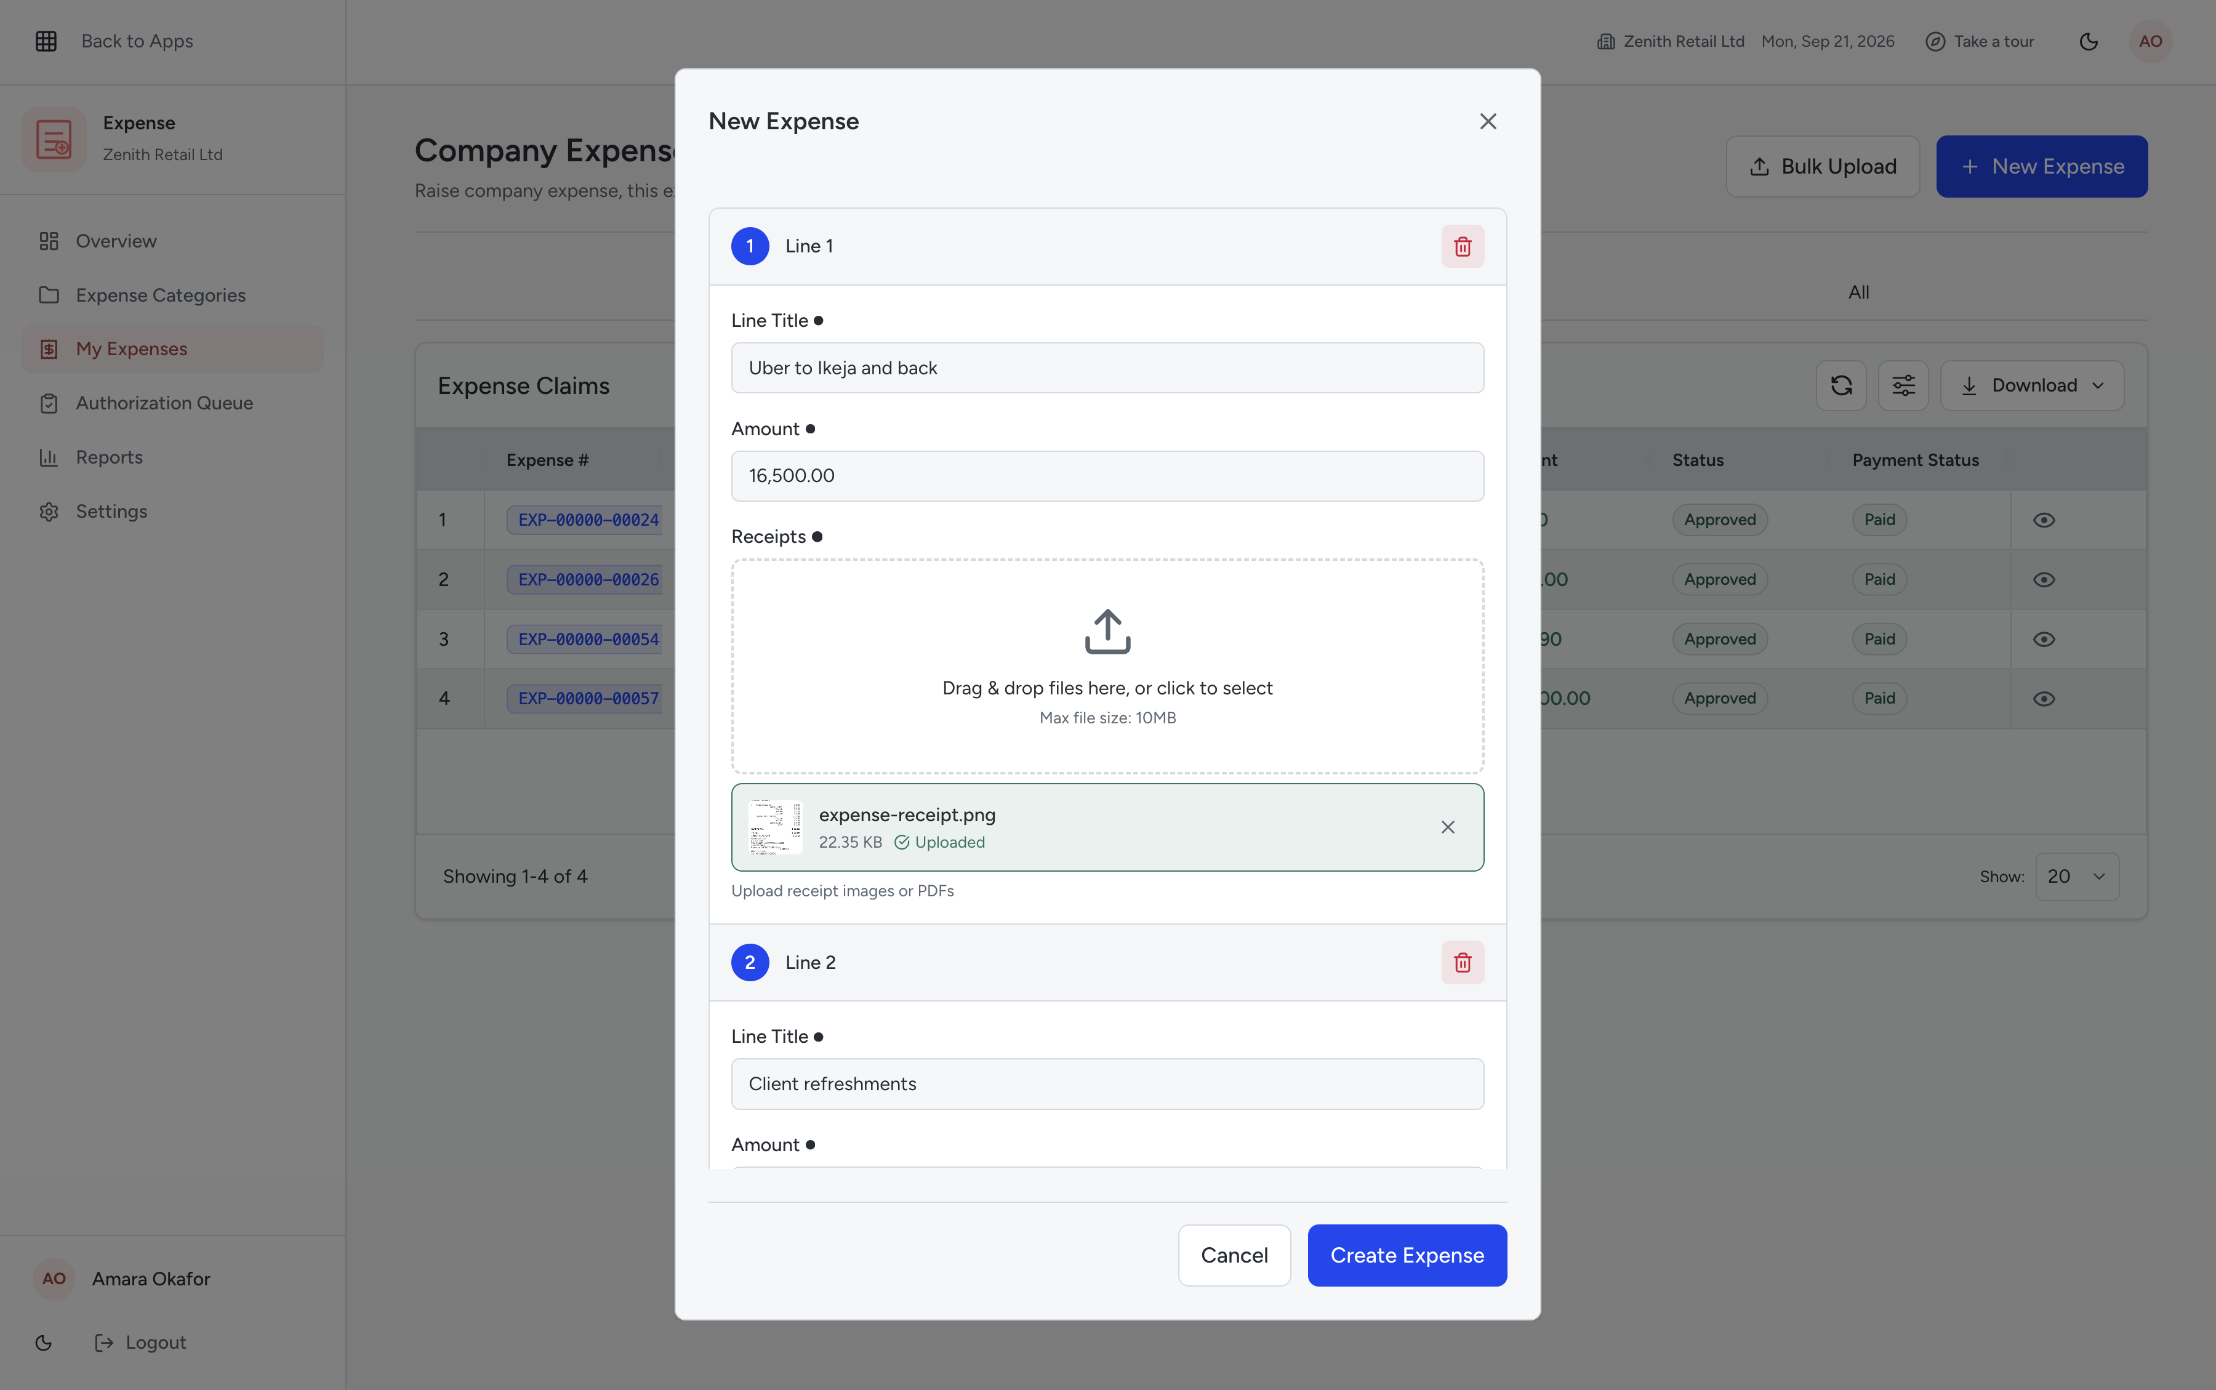Click Bulk Upload button
The width and height of the screenshot is (2216, 1390).
tap(1821, 166)
